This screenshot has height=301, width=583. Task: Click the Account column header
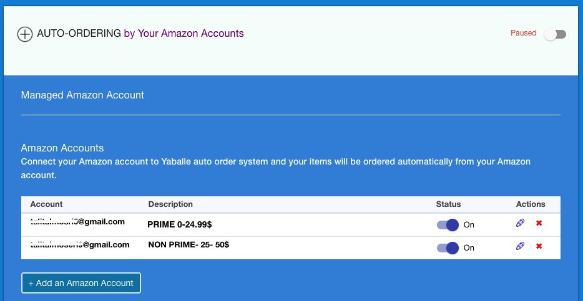tap(46, 204)
